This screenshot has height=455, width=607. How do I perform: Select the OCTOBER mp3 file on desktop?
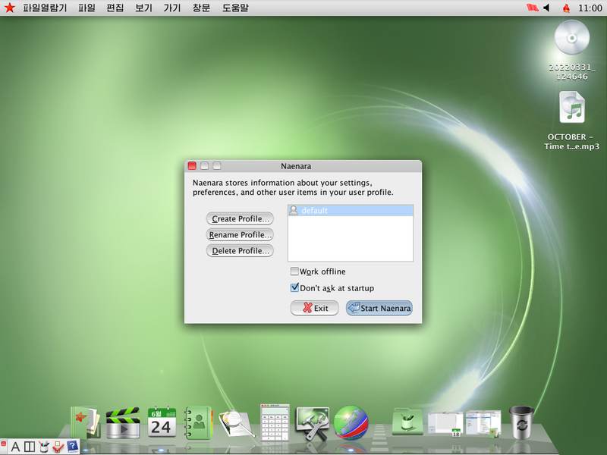[x=572, y=121]
